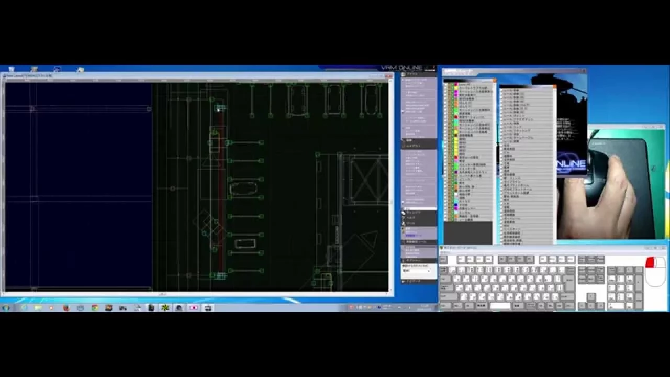
Task: Click the main Enter key on keyboard display
Action: click(569, 283)
